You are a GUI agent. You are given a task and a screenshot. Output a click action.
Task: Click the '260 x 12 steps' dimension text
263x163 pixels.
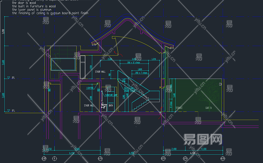coord(134,62)
